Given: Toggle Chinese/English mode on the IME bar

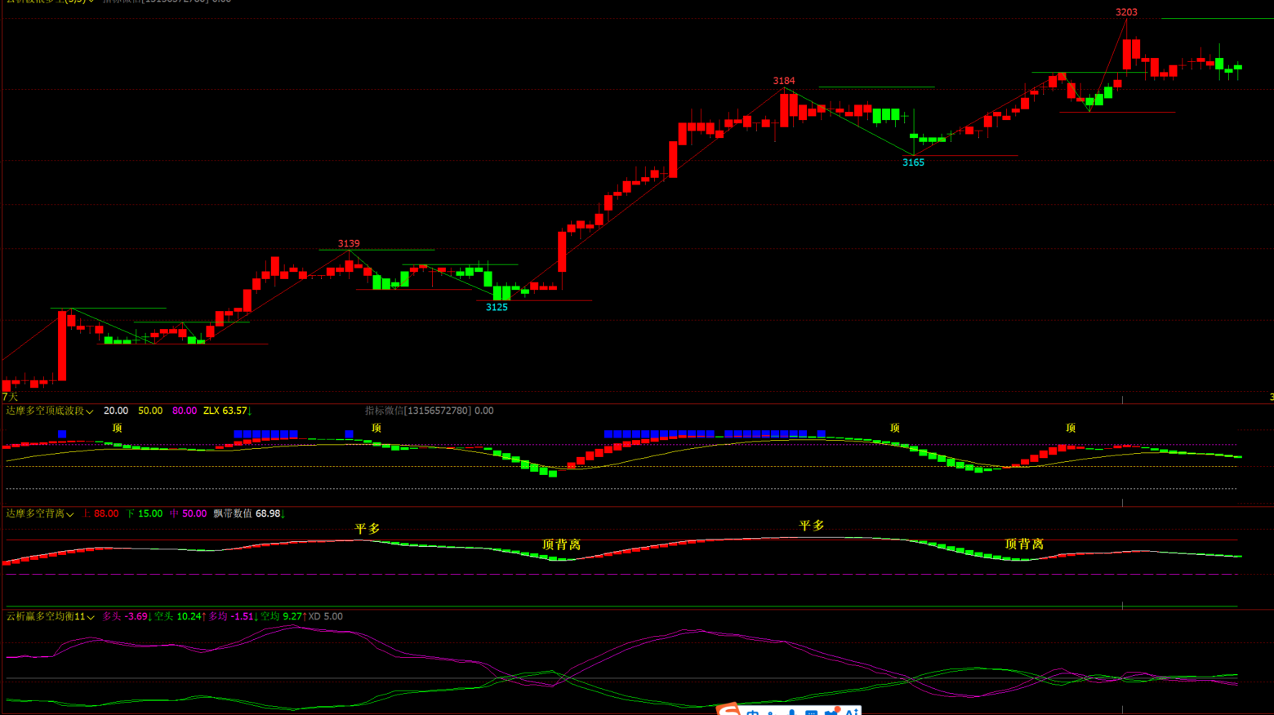Looking at the screenshot, I should click(752, 713).
